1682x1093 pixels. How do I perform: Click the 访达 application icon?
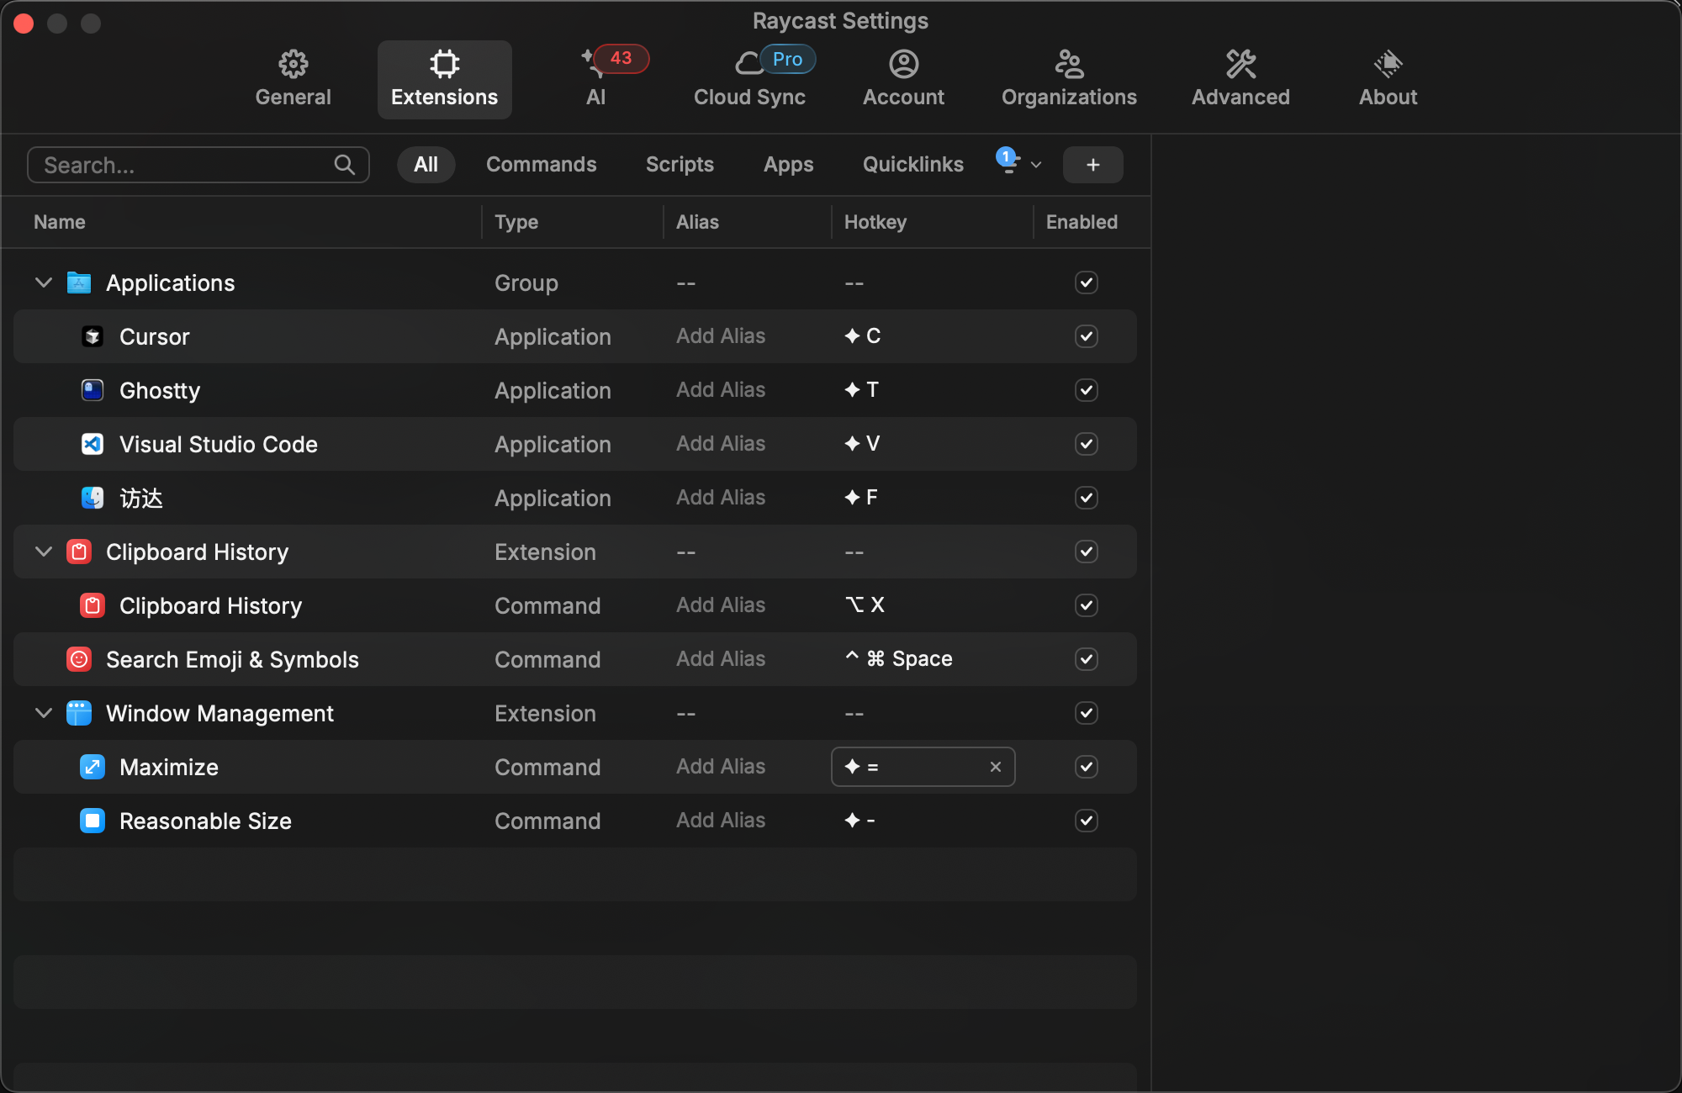[92, 498]
